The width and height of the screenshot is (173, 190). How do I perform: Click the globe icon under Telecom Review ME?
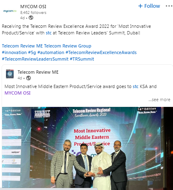pyautogui.click(x=28, y=78)
